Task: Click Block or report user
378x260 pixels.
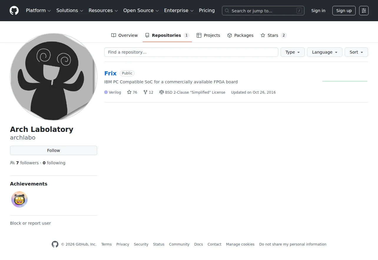Action: [x=30, y=223]
